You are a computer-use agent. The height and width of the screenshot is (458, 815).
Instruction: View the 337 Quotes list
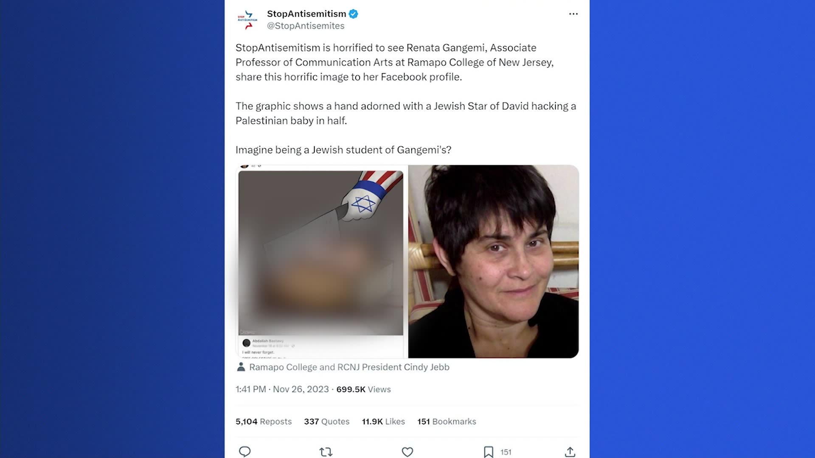326,422
